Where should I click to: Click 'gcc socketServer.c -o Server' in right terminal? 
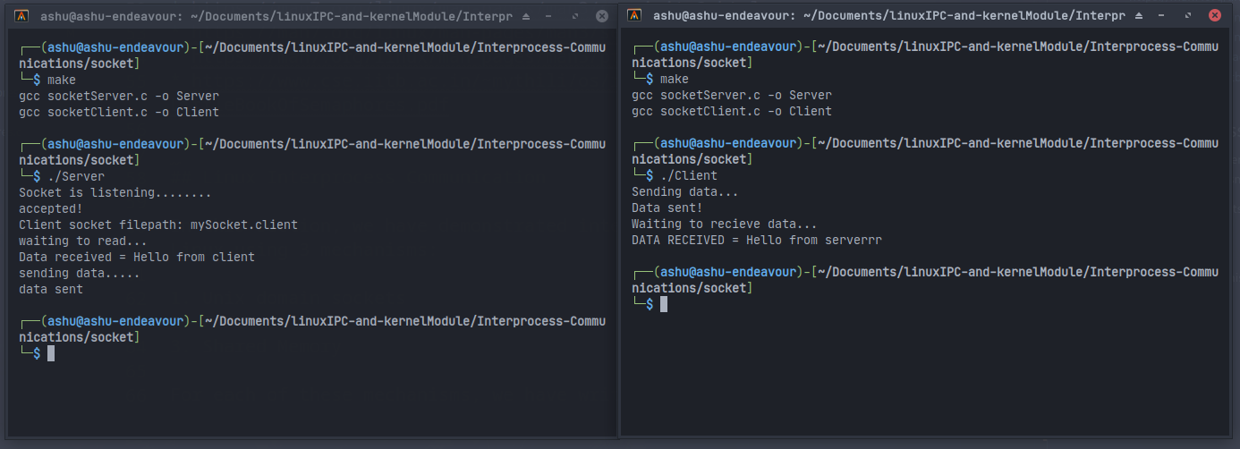732,95
